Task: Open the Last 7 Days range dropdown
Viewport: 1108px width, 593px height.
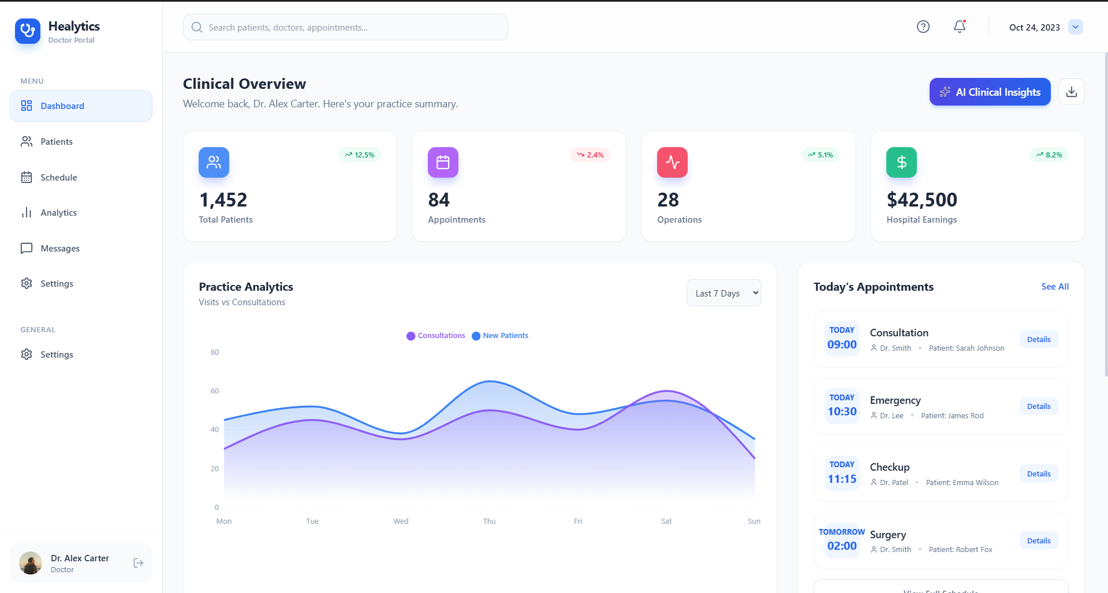Action: pyautogui.click(x=724, y=293)
